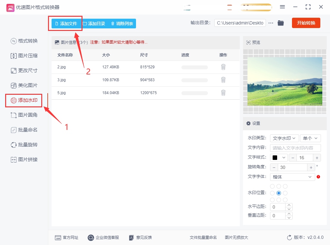Image resolution: width=330 pixels, height=245 pixels.
Task: Click 清除列表 clear list button
Action: (122, 24)
